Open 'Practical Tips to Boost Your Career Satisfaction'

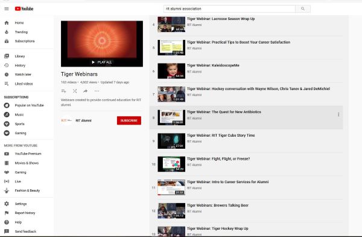click(x=238, y=42)
